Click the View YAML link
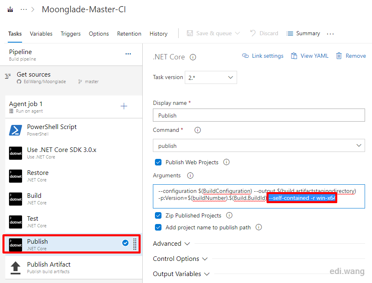This screenshot has height=283, width=372. coord(315,56)
